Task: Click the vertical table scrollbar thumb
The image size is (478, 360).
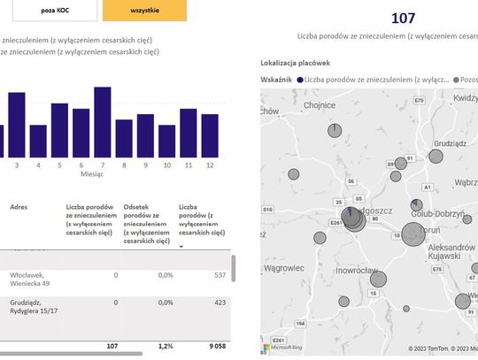Action: (x=234, y=268)
